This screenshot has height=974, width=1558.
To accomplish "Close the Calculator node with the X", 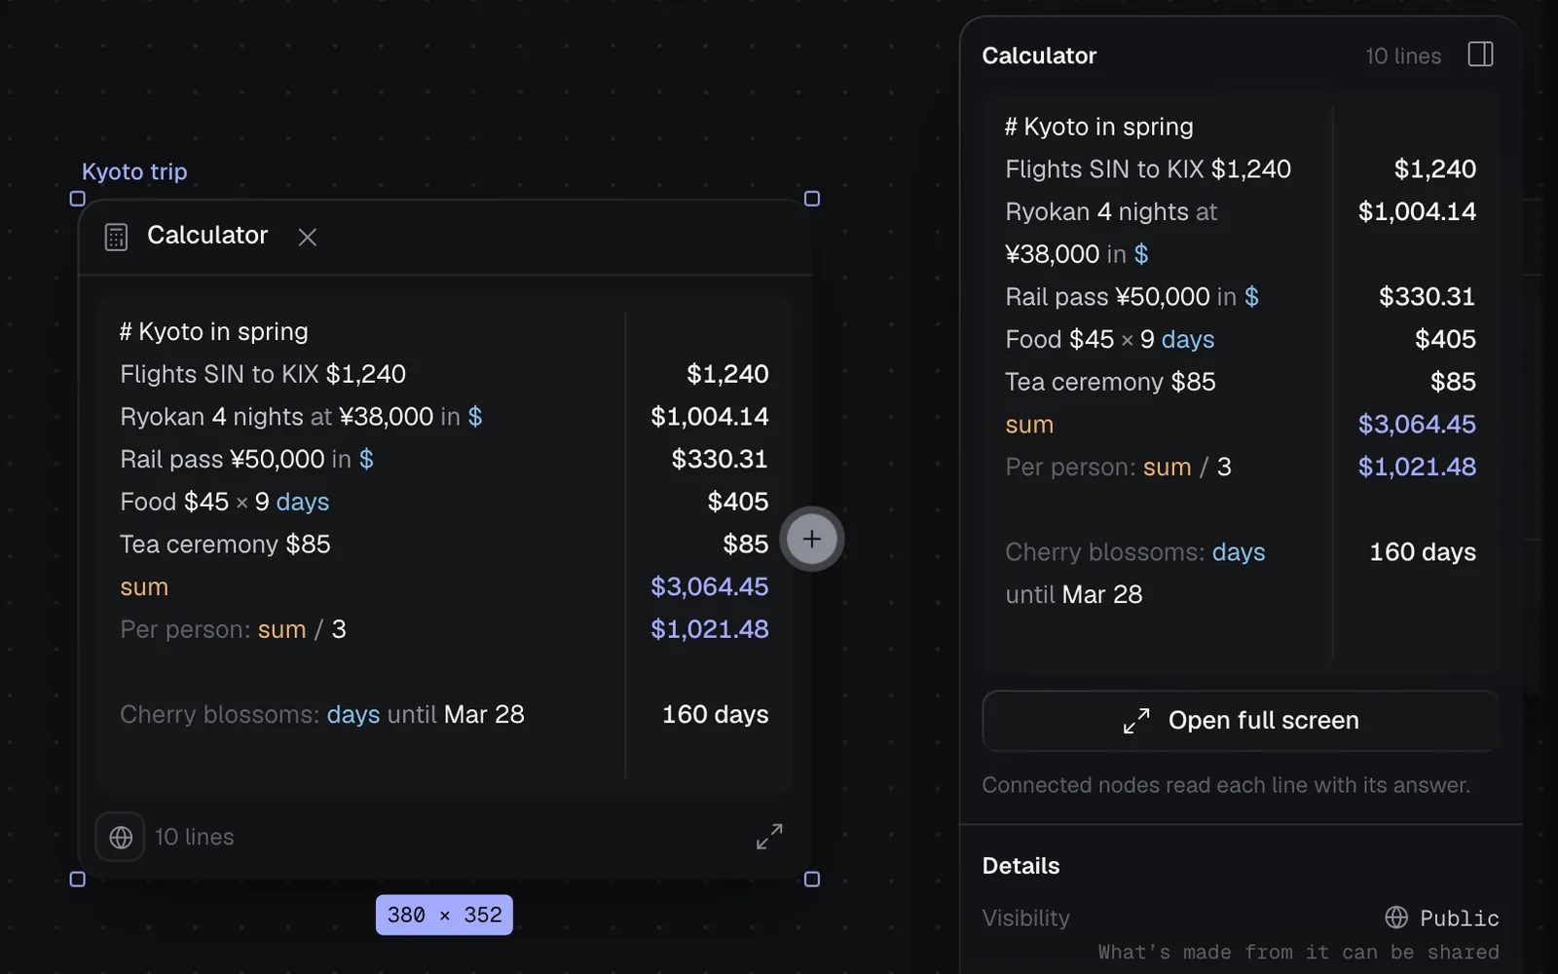I will [x=308, y=237].
